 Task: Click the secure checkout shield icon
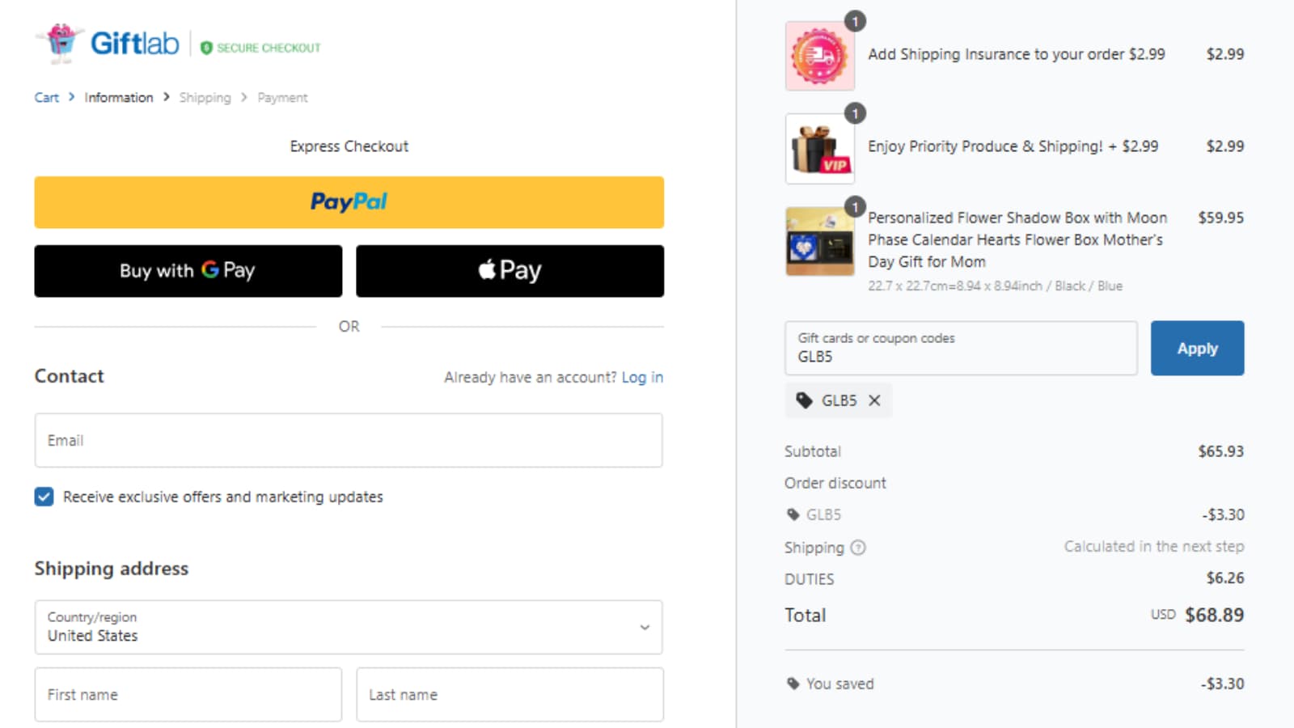pos(206,49)
